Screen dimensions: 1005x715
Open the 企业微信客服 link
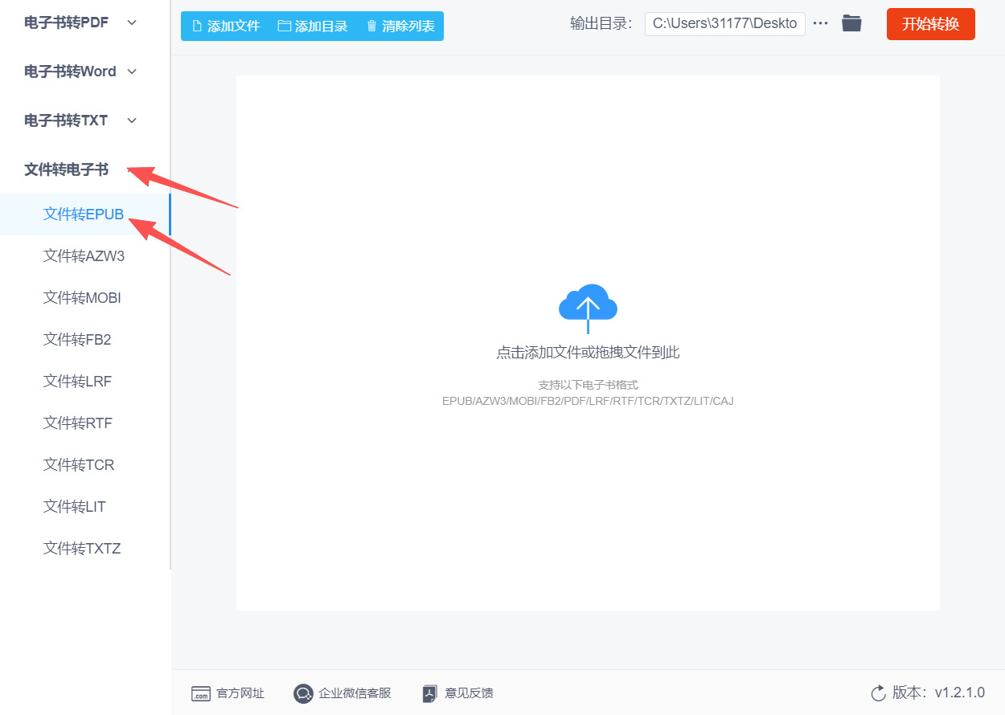click(x=343, y=693)
